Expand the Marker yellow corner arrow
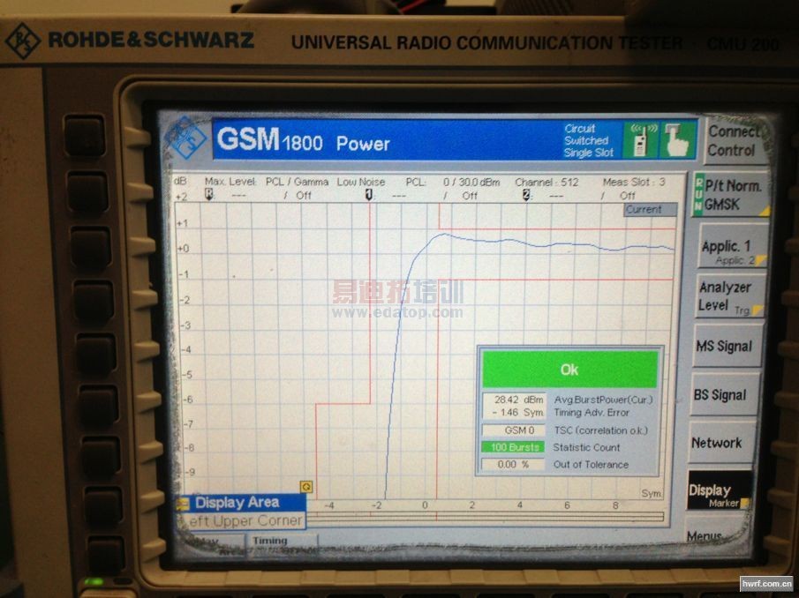This screenshot has height=598, width=799. pyautogui.click(x=745, y=504)
